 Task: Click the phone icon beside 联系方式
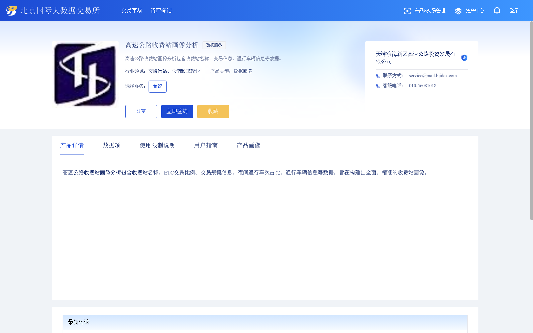coord(378,76)
